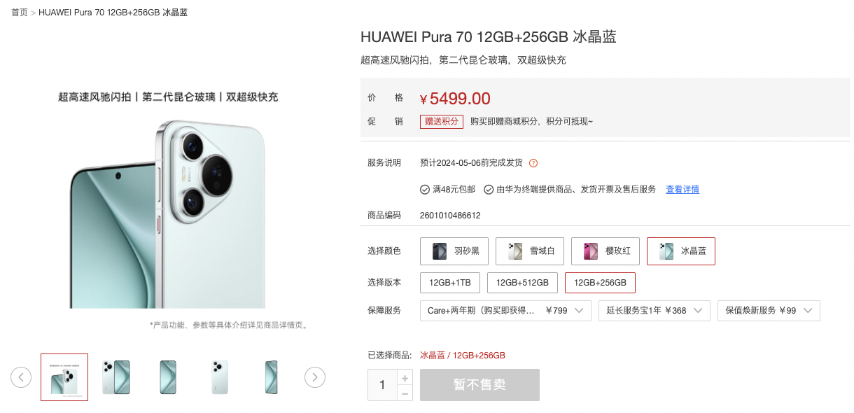The width and height of the screenshot is (854, 413).
Task: Increase quantity with the plus icon
Action: [405, 378]
